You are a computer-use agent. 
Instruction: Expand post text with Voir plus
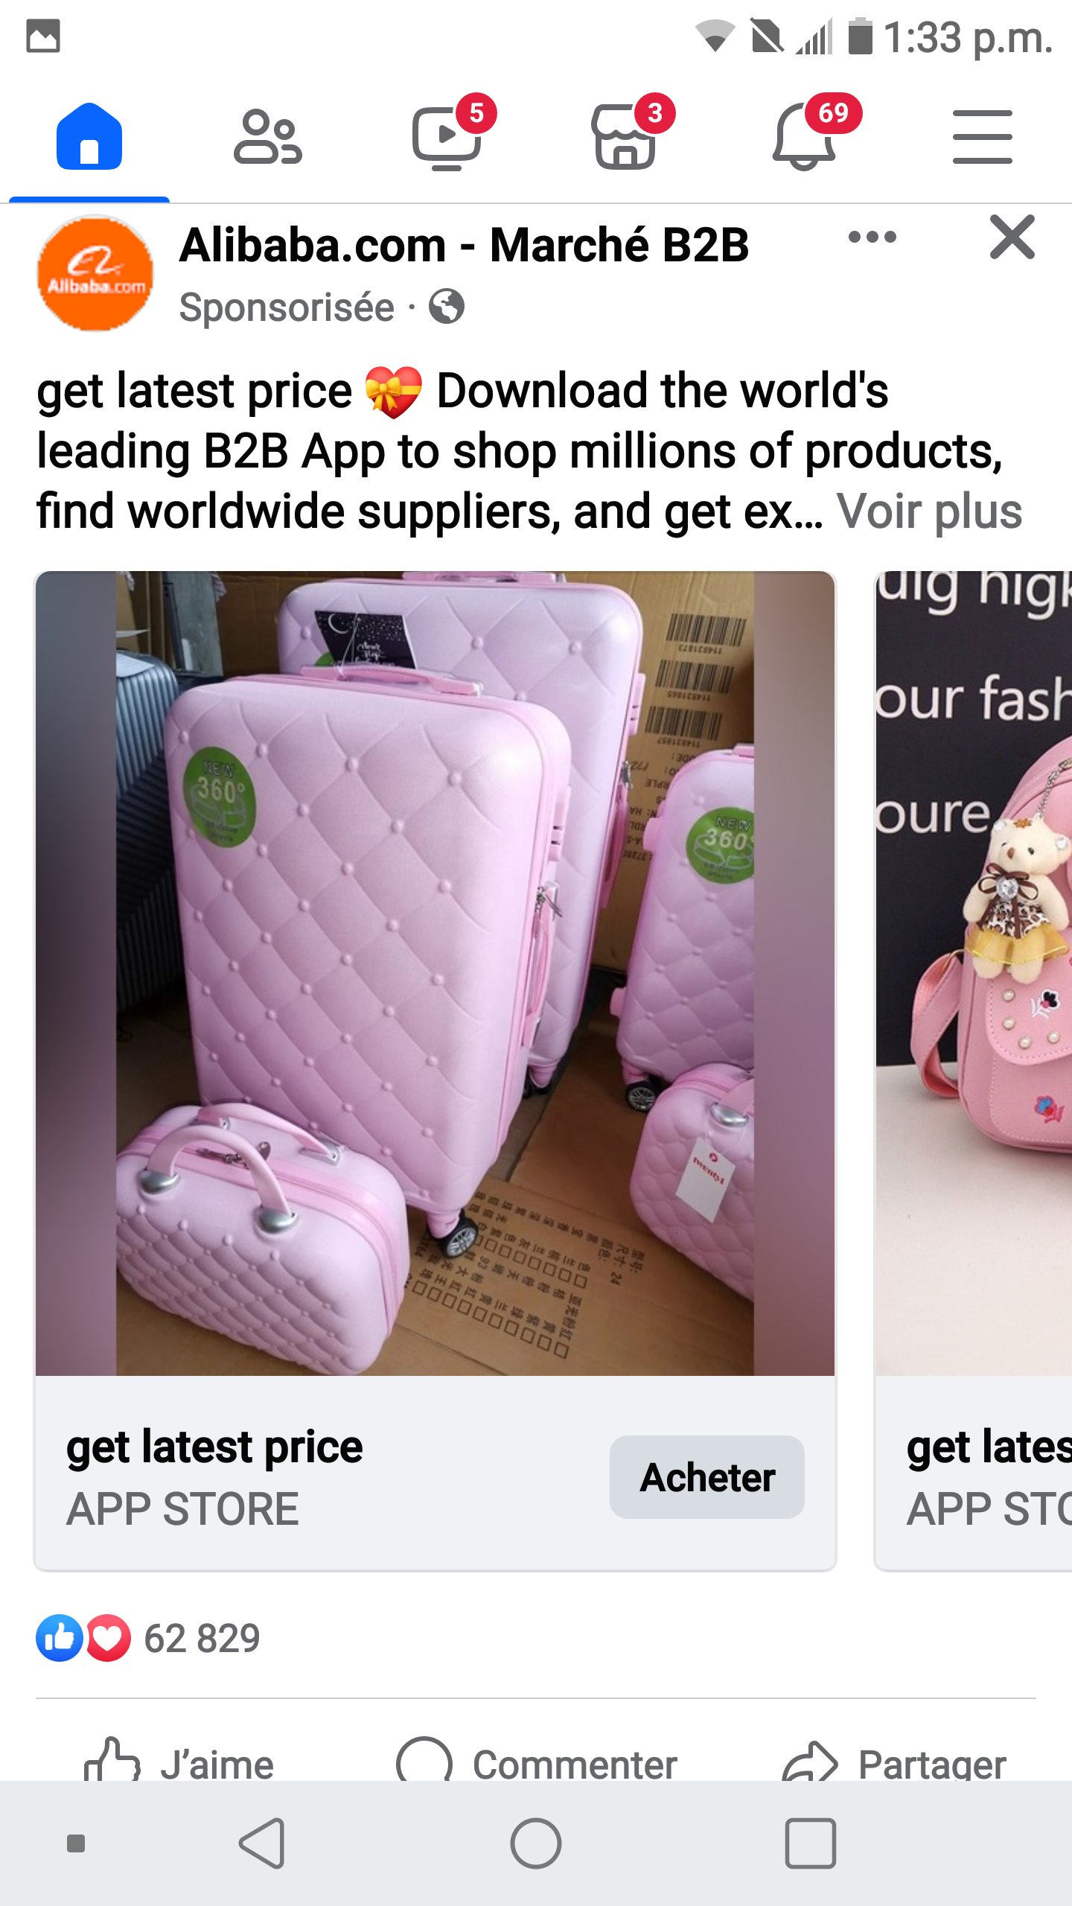(929, 512)
